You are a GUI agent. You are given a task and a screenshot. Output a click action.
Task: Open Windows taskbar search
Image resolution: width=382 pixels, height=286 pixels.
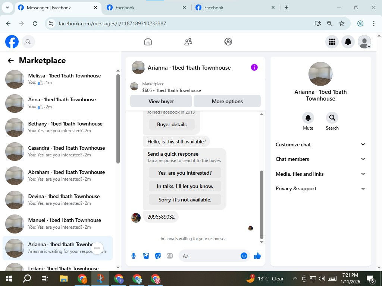(x=27, y=279)
